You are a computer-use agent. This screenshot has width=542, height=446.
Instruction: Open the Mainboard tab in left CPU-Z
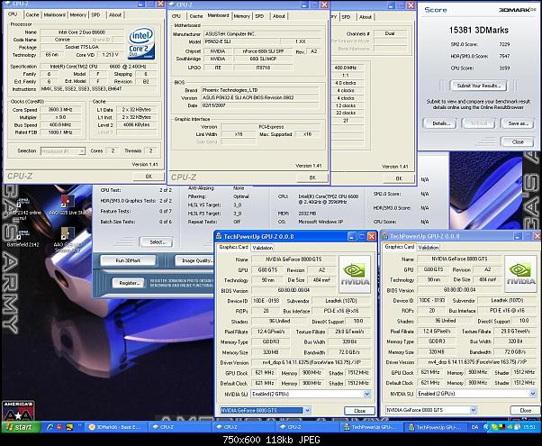(55, 15)
